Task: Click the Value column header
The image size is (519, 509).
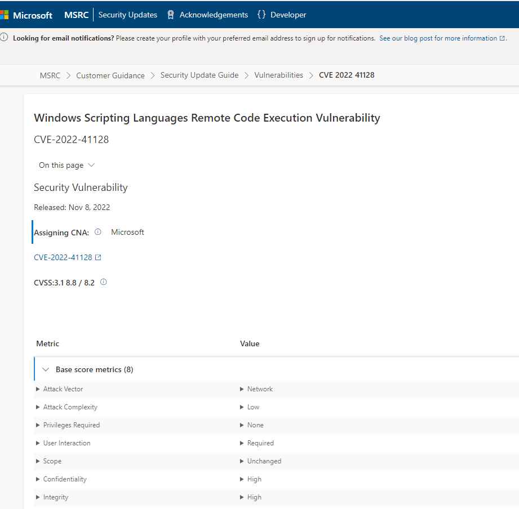Action: pyautogui.click(x=250, y=343)
